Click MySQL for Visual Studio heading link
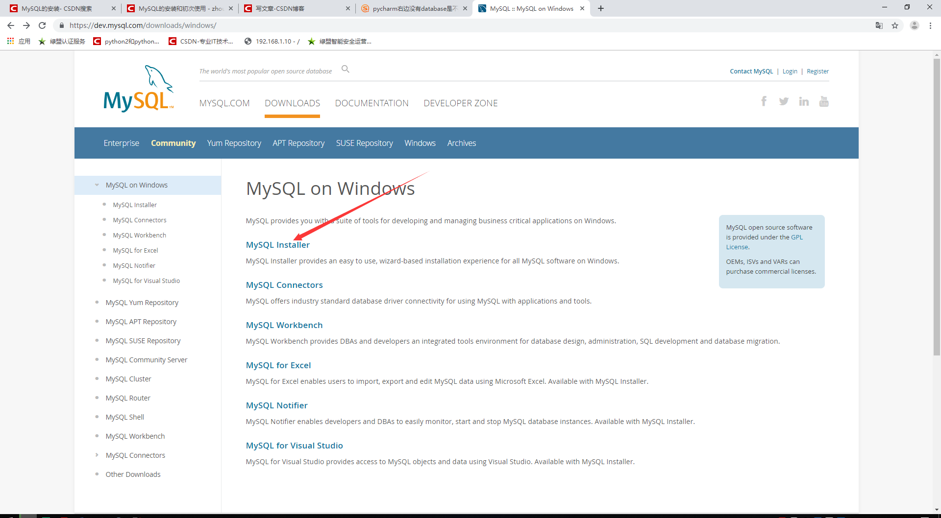941x518 pixels. (x=294, y=446)
